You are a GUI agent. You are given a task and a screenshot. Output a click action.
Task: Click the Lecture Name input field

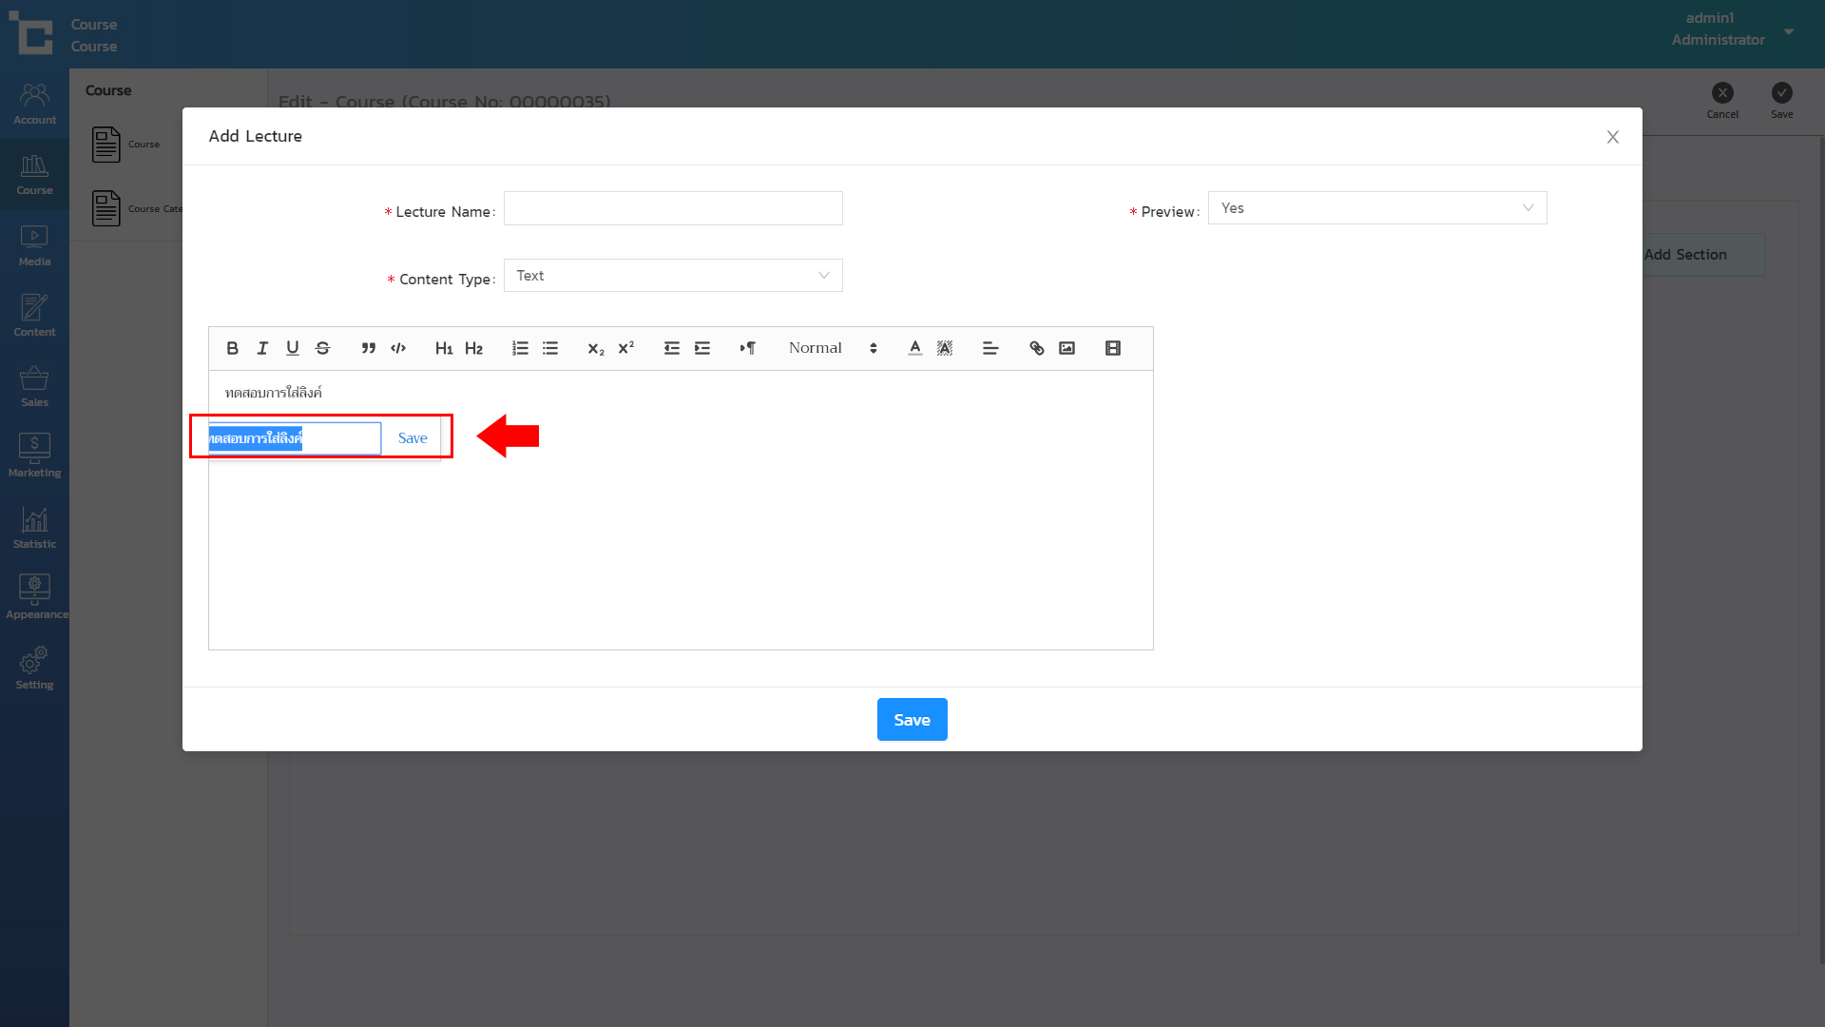tap(672, 208)
